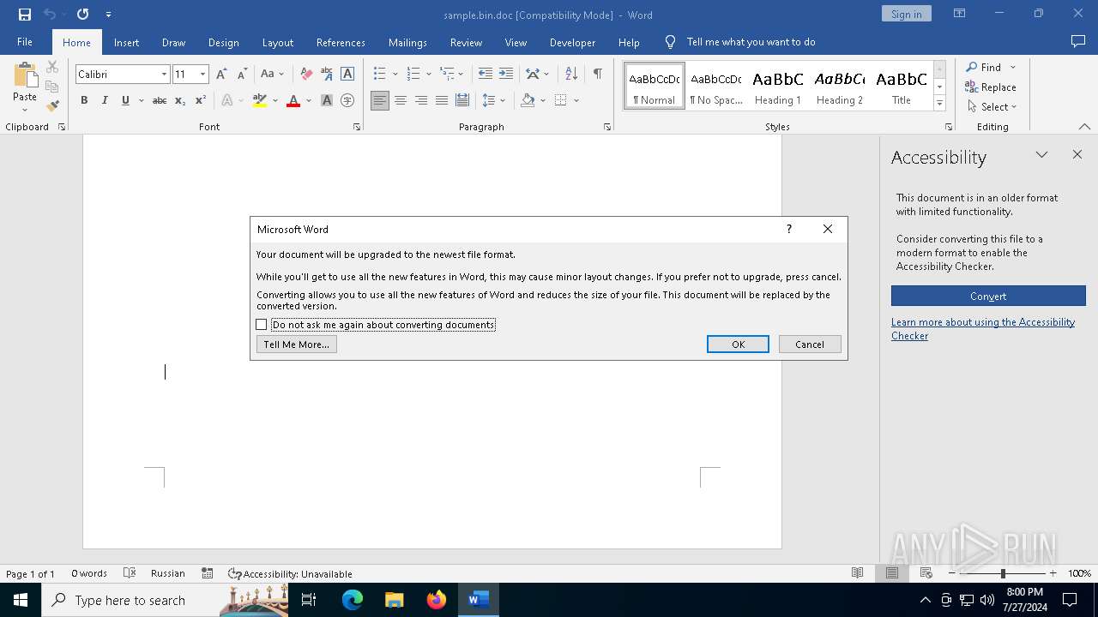The width and height of the screenshot is (1098, 617).
Task: Switch to the Insert ribbon tab
Action: [x=126, y=42]
